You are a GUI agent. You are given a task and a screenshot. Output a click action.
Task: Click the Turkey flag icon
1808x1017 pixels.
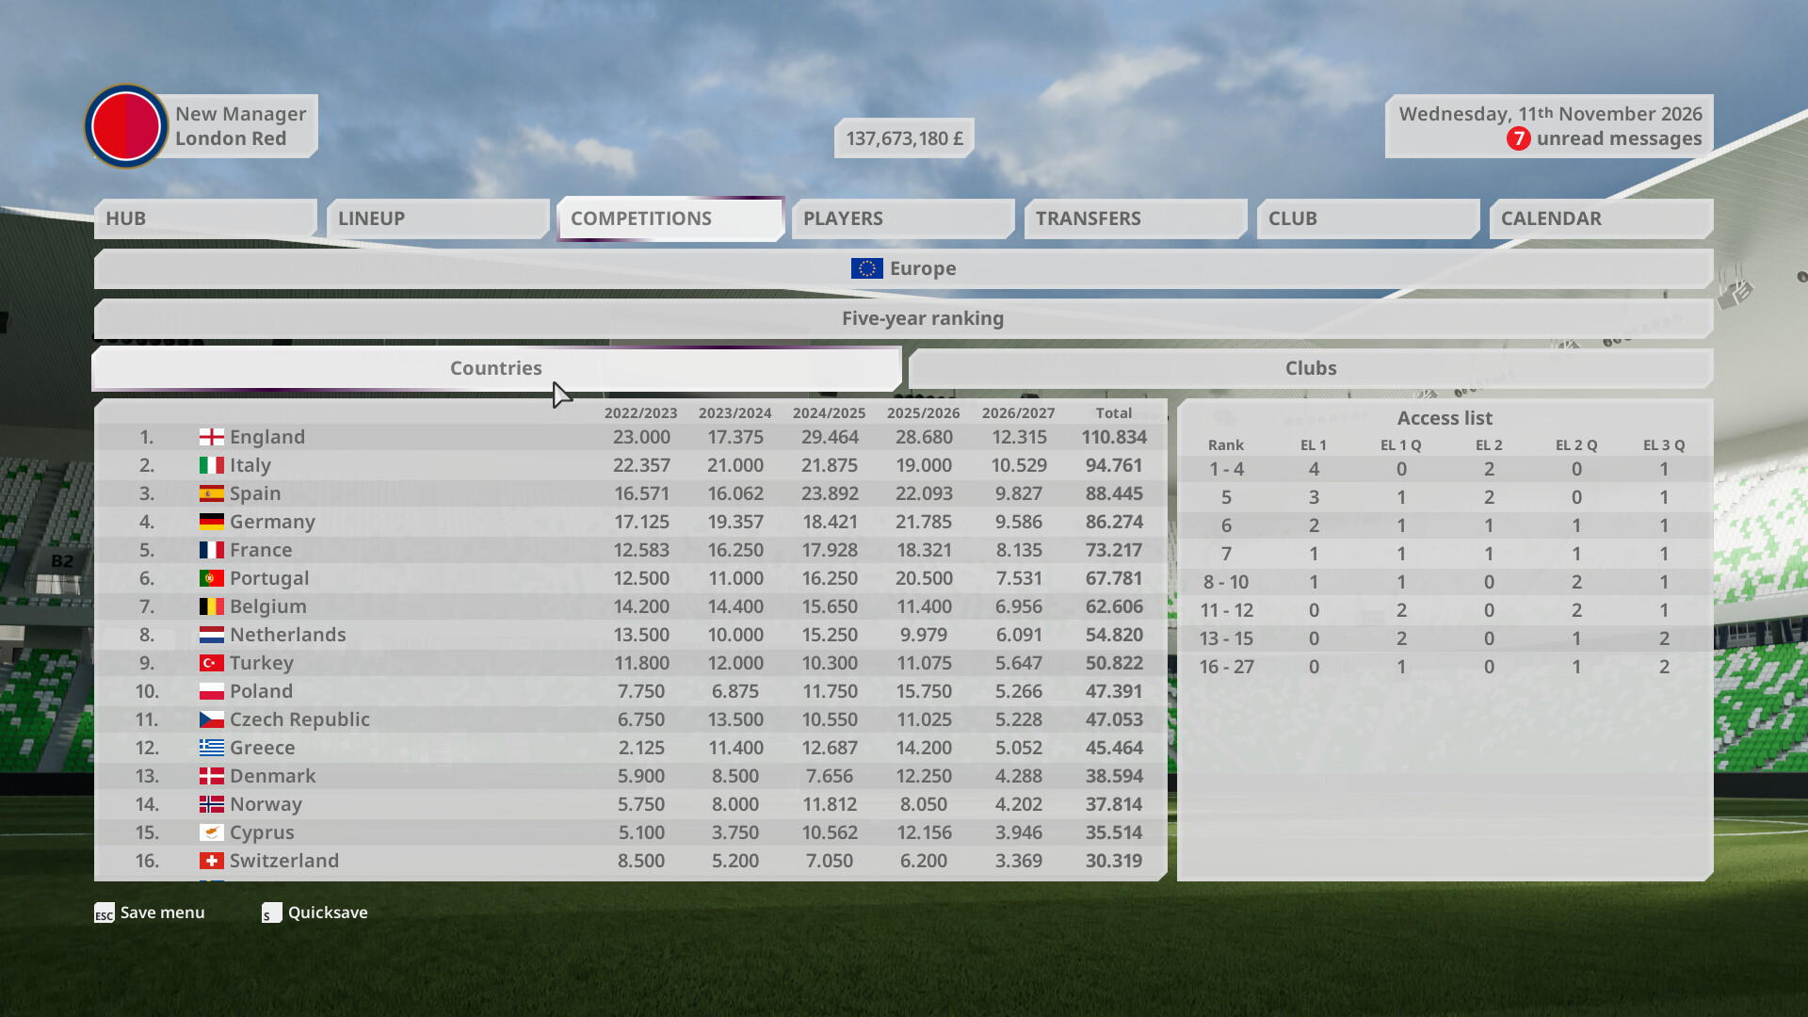coord(212,663)
